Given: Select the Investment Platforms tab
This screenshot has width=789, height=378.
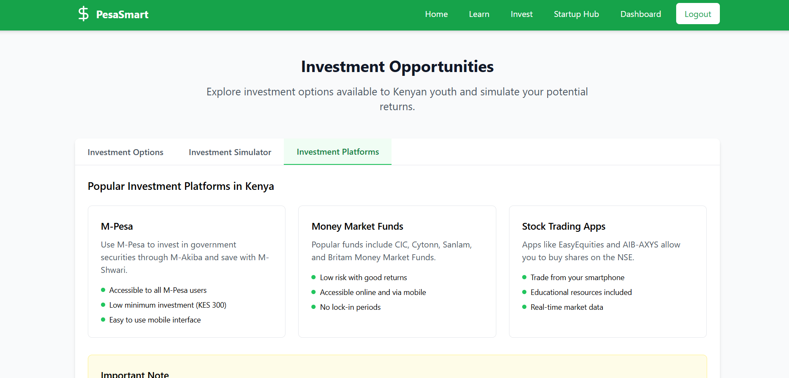Looking at the screenshot, I should coord(338,152).
